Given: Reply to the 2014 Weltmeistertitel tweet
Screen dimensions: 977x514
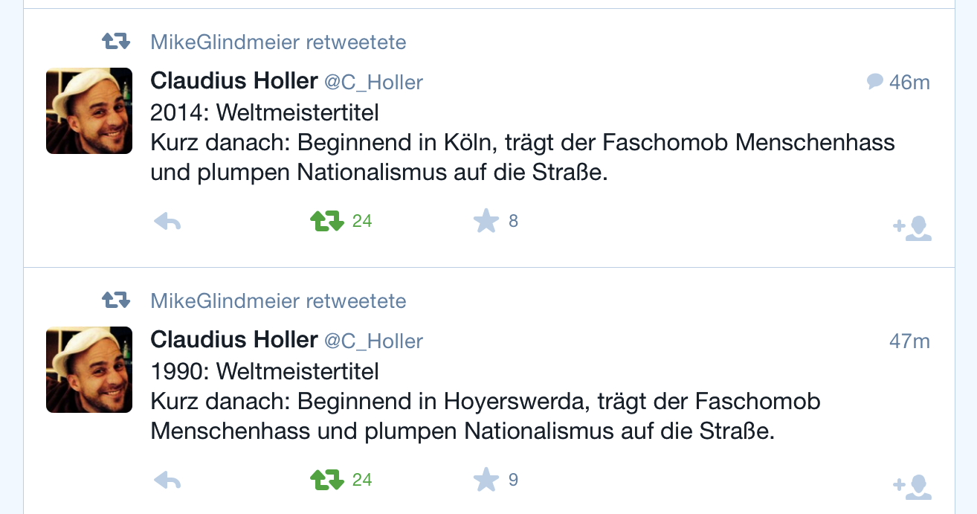Looking at the screenshot, I should tap(167, 222).
